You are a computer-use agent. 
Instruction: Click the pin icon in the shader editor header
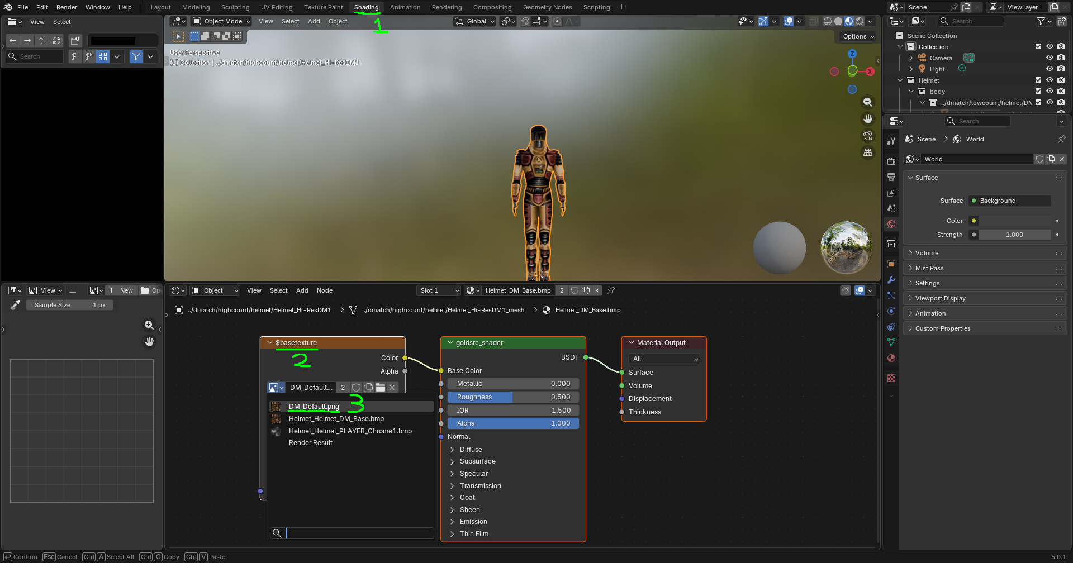(x=610, y=290)
